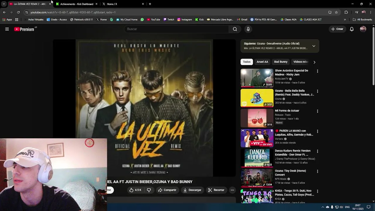Image resolution: width=375 pixels, height=211 pixels.
Task: Open the tab search dropdown arrow
Action: (x=4, y=4)
